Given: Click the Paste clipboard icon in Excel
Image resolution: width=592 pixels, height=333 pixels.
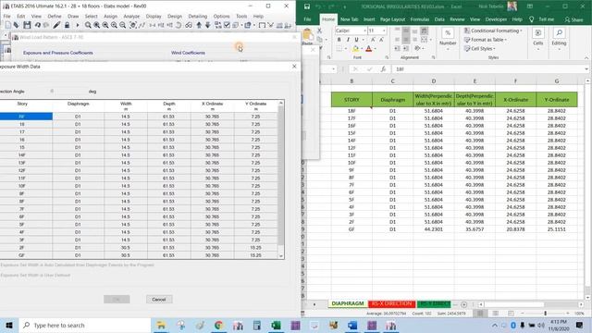Looking at the screenshot, I should (x=308, y=35).
